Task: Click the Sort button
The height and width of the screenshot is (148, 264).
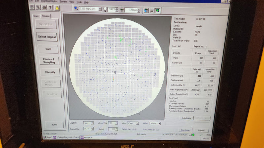Action: click(x=48, y=49)
